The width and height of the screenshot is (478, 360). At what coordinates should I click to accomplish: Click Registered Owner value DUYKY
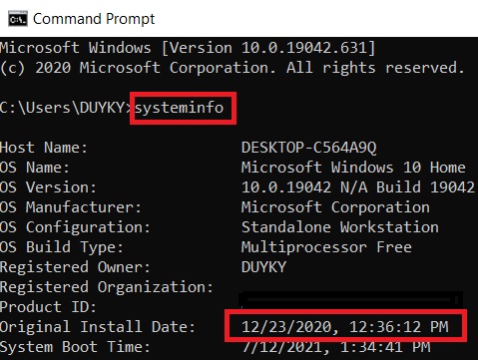263,267
